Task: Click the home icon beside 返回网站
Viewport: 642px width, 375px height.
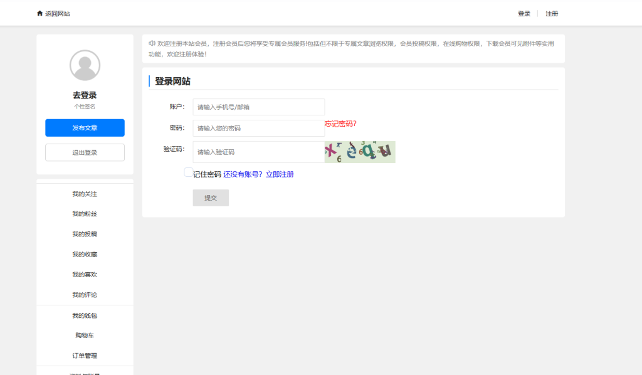Action: [39, 14]
